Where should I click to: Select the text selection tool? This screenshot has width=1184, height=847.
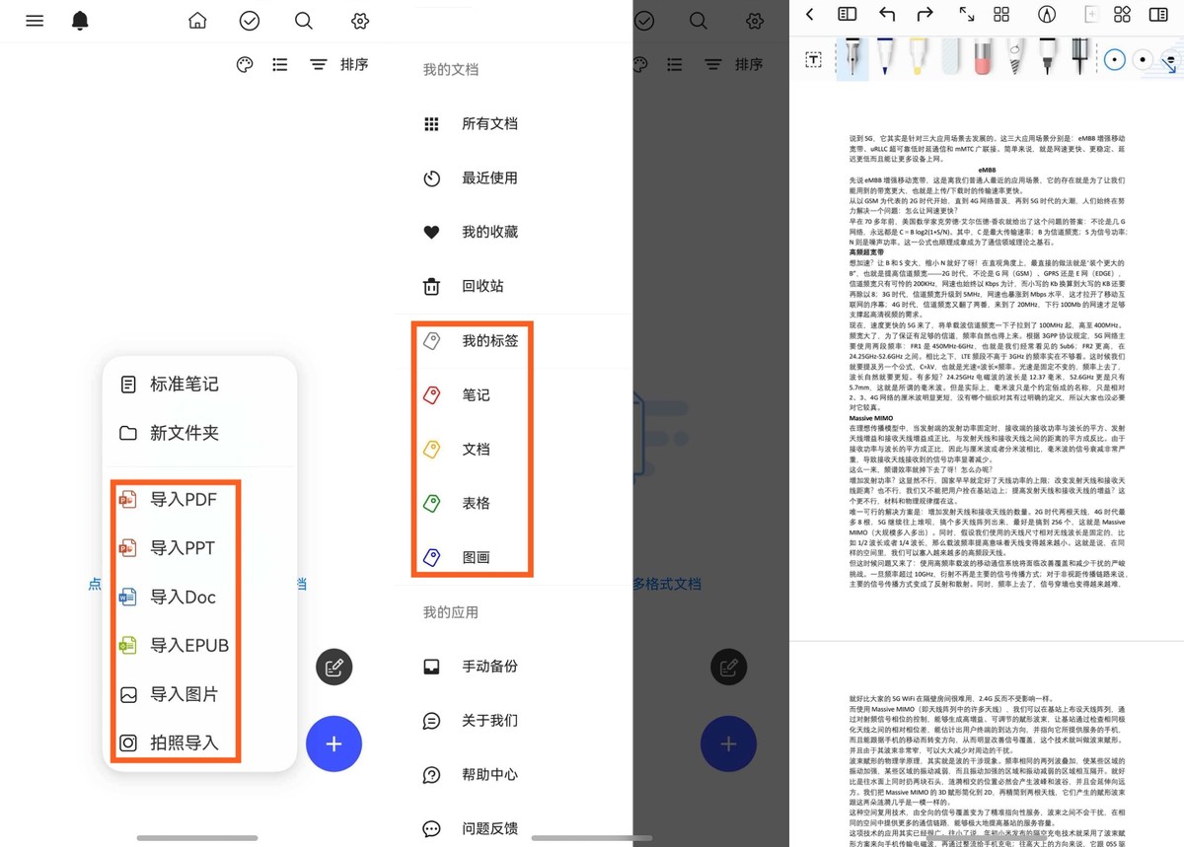[813, 59]
